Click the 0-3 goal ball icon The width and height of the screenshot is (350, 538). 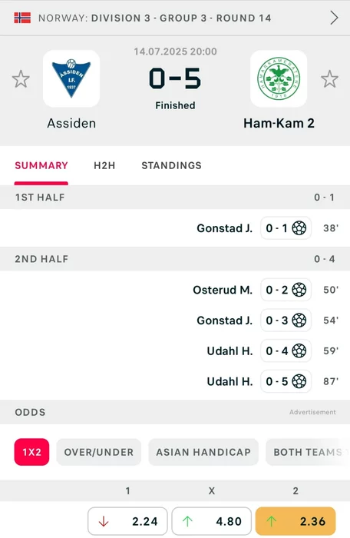point(299,320)
